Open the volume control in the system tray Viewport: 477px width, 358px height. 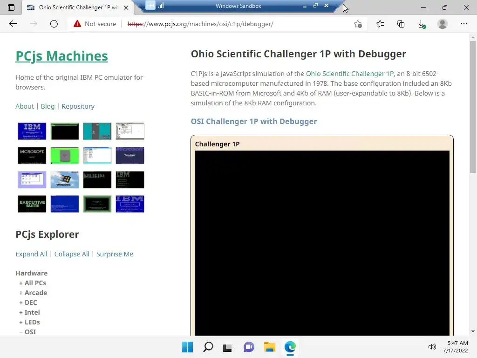tap(432, 347)
